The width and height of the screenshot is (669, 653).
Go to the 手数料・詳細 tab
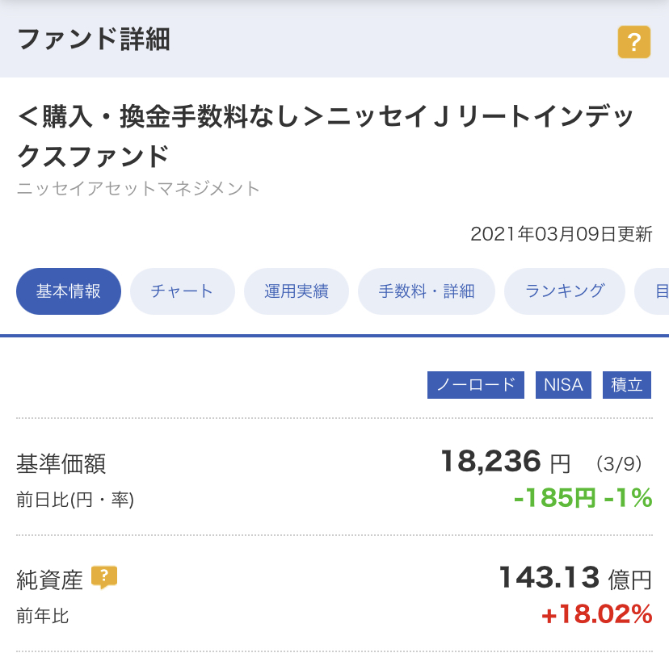(427, 291)
